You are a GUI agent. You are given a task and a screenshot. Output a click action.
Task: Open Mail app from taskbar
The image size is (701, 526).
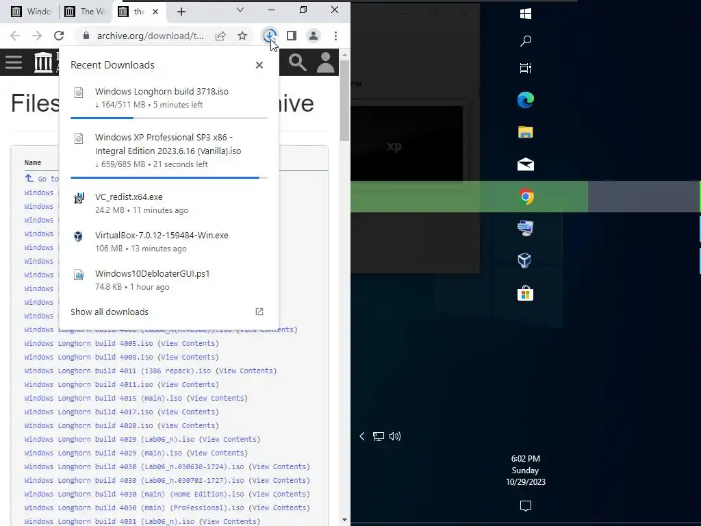point(526,164)
